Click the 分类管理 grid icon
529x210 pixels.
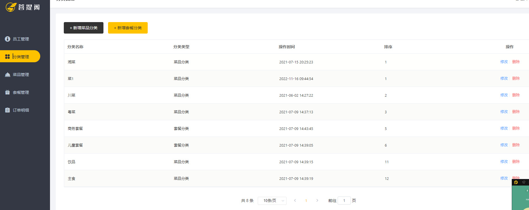click(7, 57)
